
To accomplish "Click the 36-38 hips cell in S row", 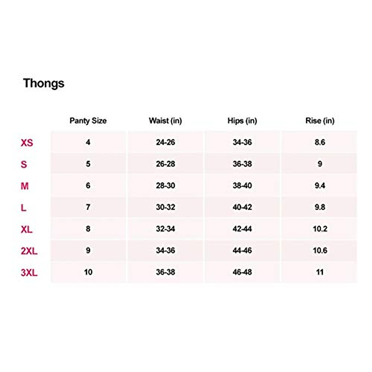I will (242, 164).
